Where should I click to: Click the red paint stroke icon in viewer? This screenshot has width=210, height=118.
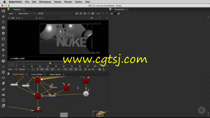click(x=104, y=18)
